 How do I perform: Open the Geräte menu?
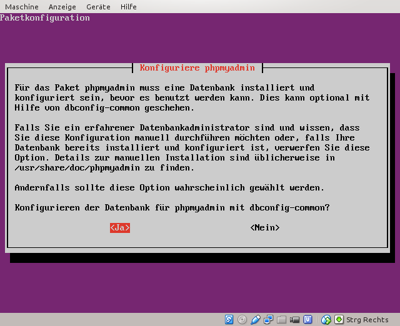pyautogui.click(x=98, y=7)
